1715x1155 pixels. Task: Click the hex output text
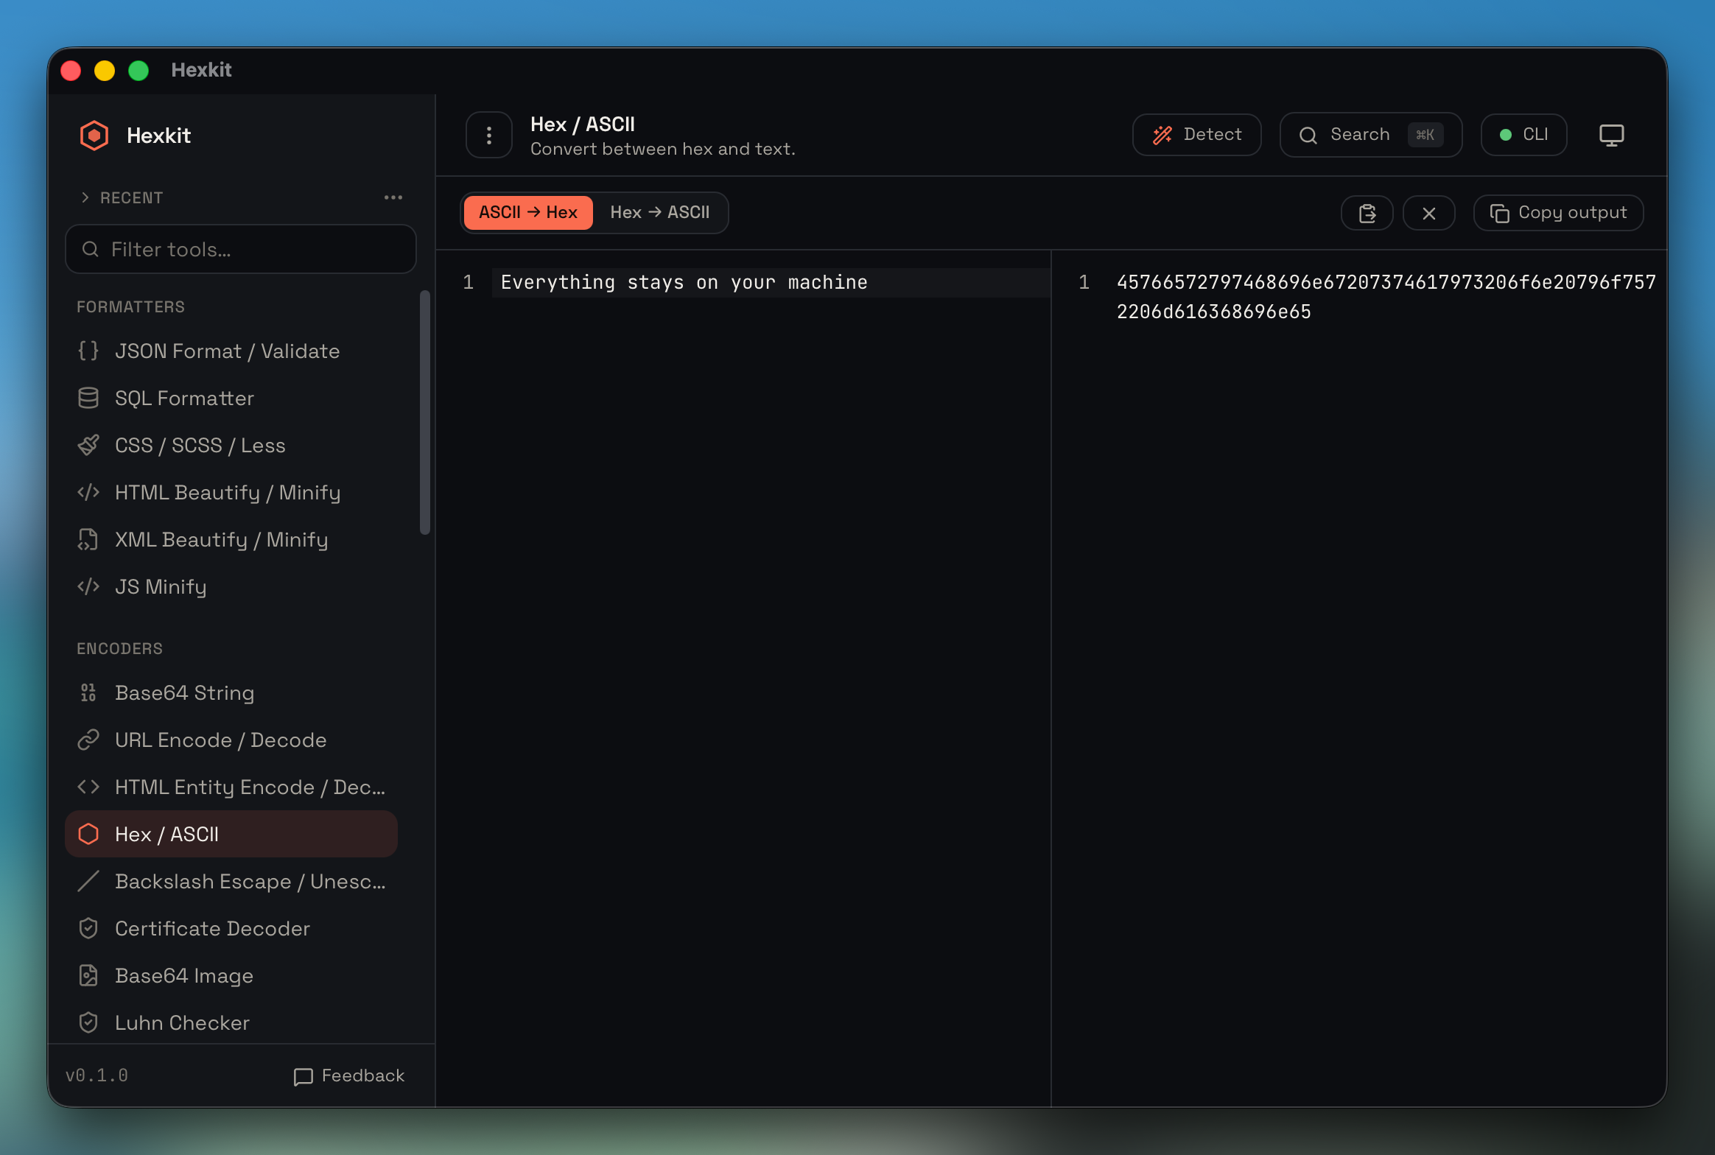pos(1386,297)
